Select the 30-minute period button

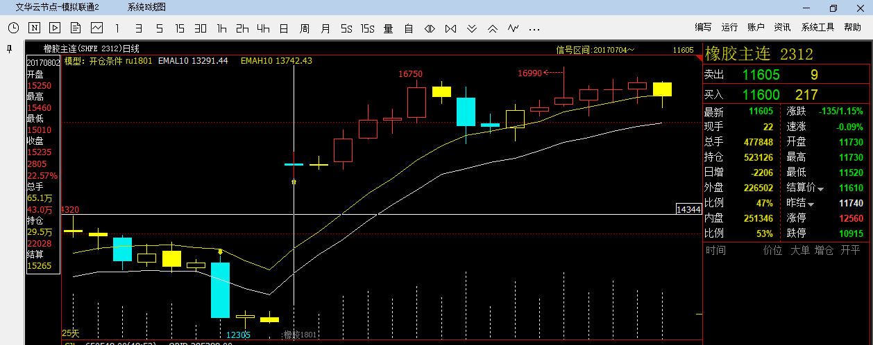(x=201, y=28)
